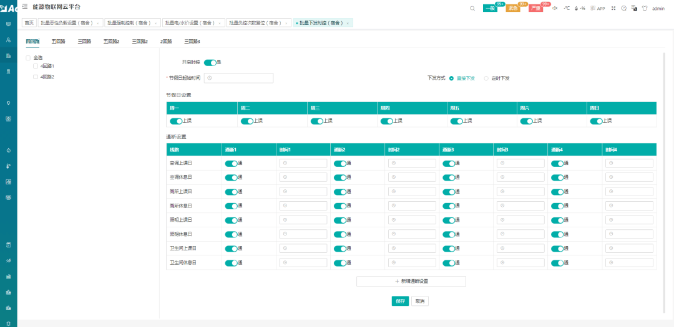This screenshot has width=674, height=327.
Task: Open 时间4 picker for 空调上课日
Action: 629,163
